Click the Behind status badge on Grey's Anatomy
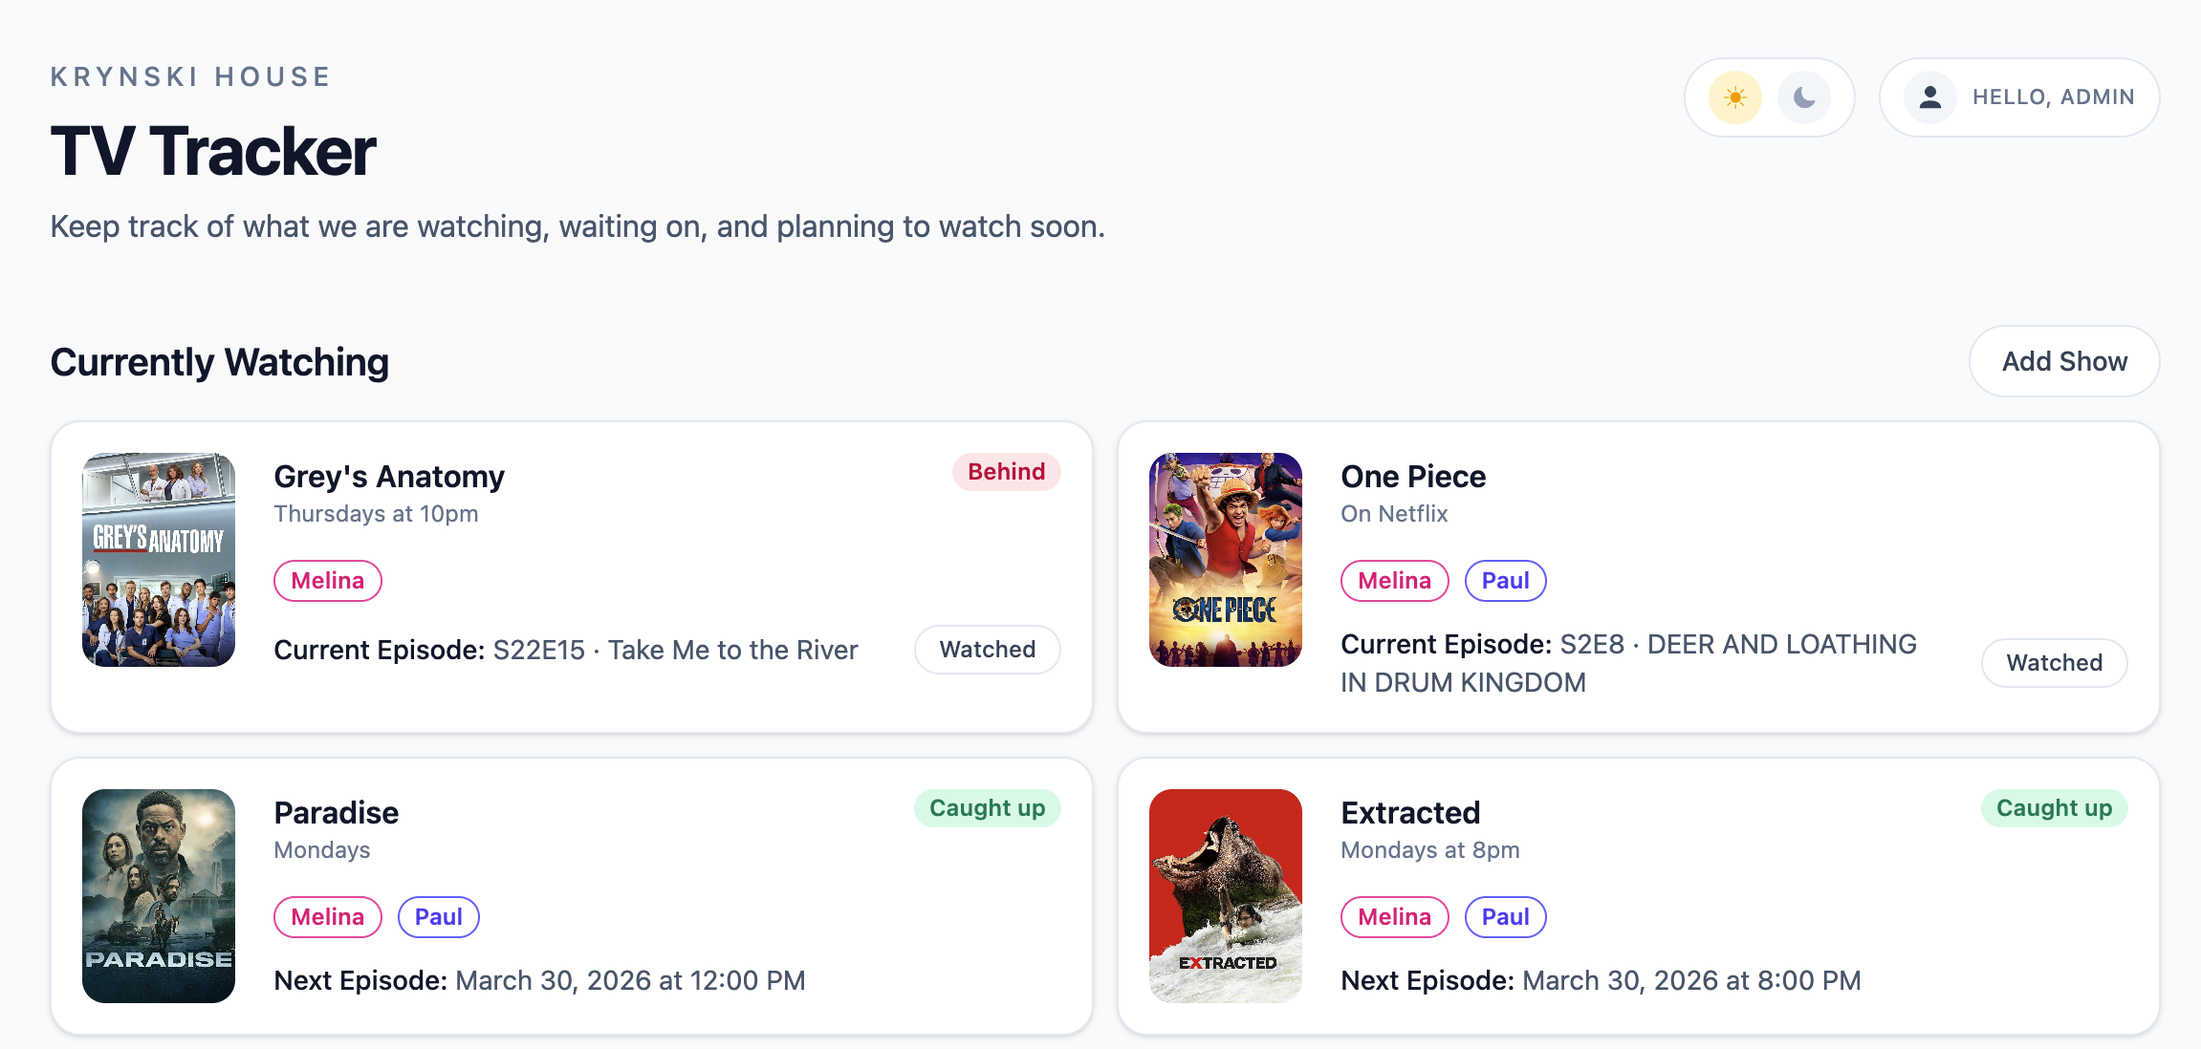2201x1049 pixels. click(1006, 471)
